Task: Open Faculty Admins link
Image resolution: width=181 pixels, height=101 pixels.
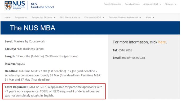Action: pyautogui.click(x=132, y=4)
